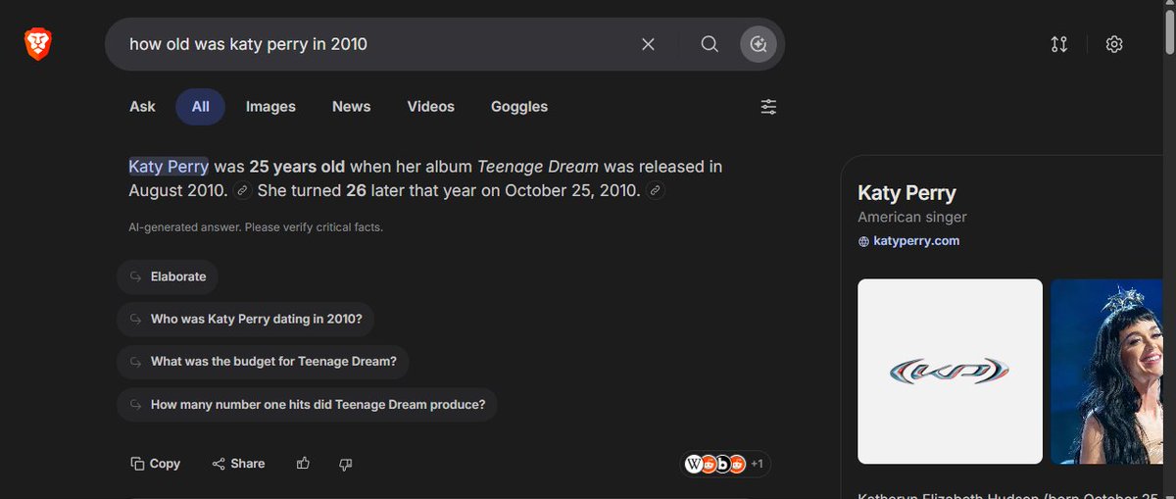Ask how many number one hits question
Image resolution: width=1176 pixels, height=499 pixels.
pos(307,404)
